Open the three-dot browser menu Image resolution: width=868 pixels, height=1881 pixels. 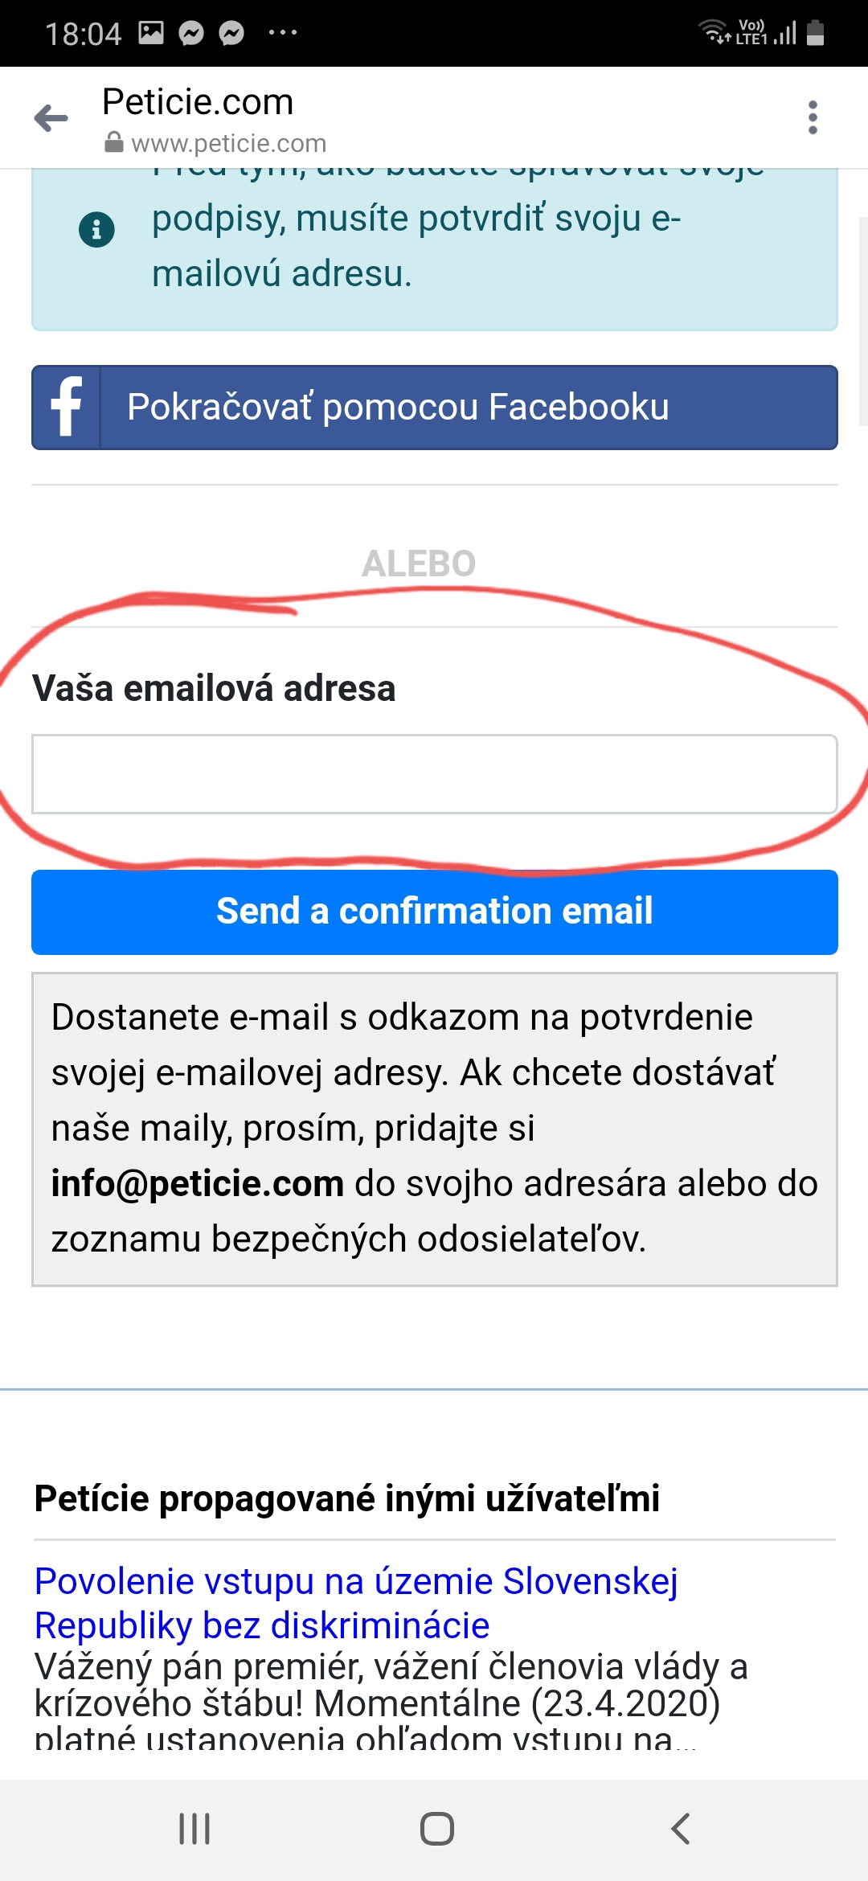(813, 117)
